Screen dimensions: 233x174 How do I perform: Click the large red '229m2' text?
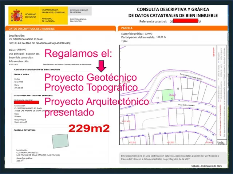[x=89, y=128]
